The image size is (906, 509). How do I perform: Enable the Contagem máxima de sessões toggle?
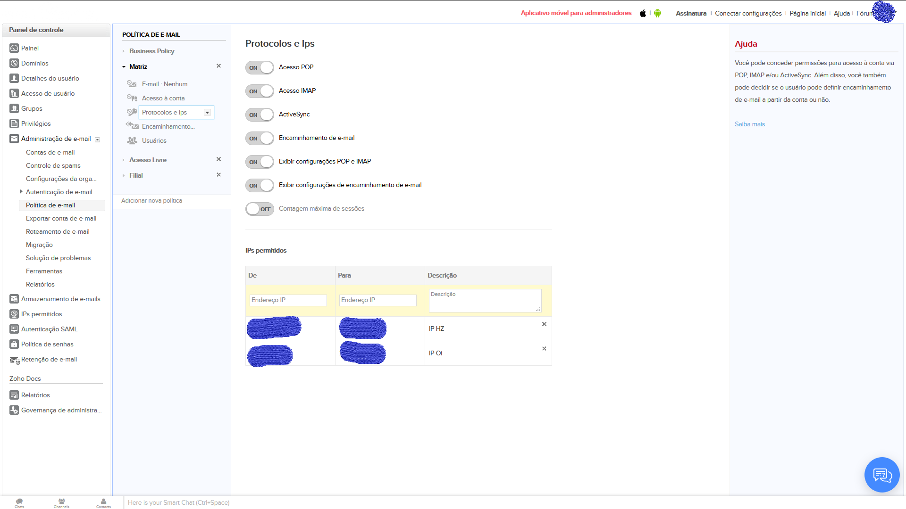coord(260,209)
